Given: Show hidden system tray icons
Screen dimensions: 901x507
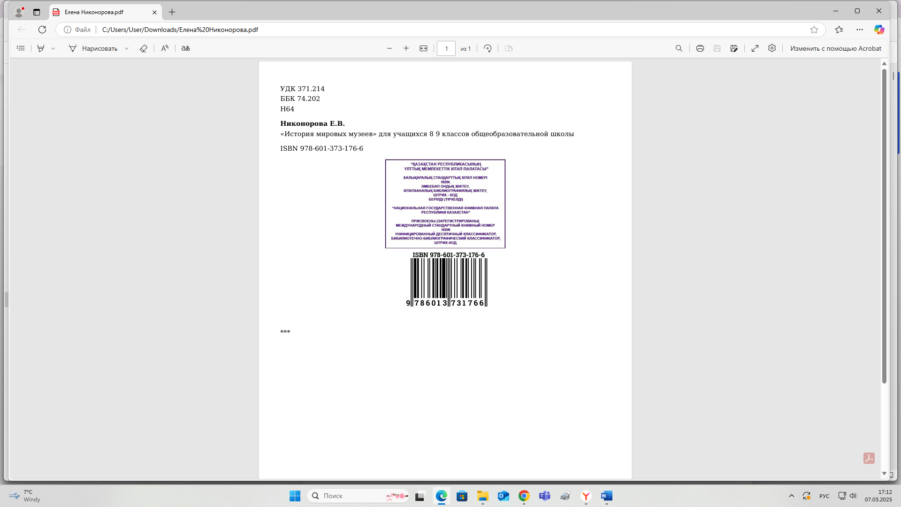Looking at the screenshot, I should click(x=792, y=496).
